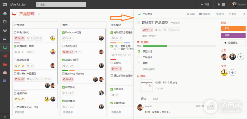Mark 设计事件产品原型 complete in detail panel
The image size is (247, 119).
pos(138,23)
